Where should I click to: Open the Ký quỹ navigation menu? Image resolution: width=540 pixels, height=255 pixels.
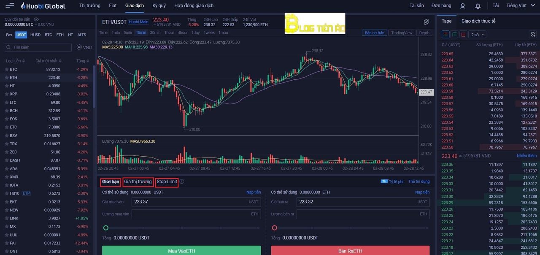pos(159,6)
